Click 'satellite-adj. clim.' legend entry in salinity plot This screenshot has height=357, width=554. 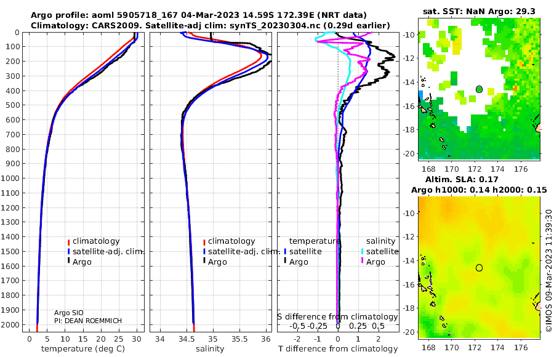[244, 252]
